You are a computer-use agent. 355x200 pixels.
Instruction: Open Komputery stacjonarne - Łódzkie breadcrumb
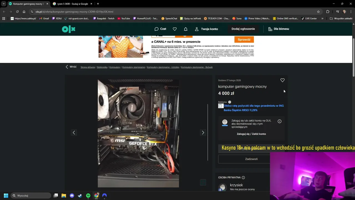[163, 67]
